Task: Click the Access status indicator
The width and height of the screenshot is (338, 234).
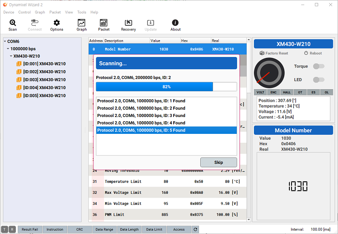Action: [x=179, y=229]
